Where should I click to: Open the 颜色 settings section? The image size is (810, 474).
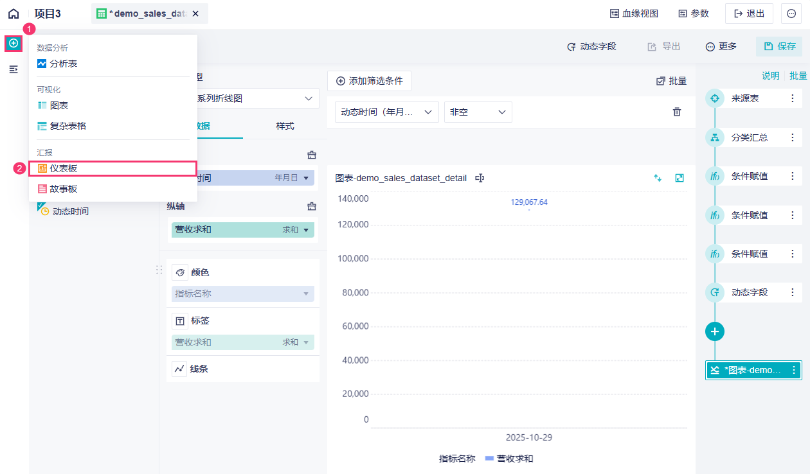pos(200,272)
